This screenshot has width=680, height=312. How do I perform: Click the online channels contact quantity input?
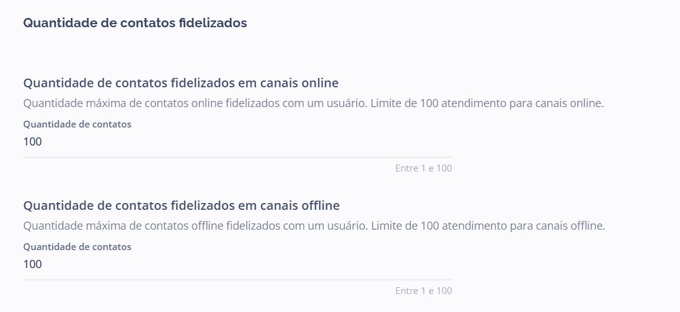(x=237, y=142)
